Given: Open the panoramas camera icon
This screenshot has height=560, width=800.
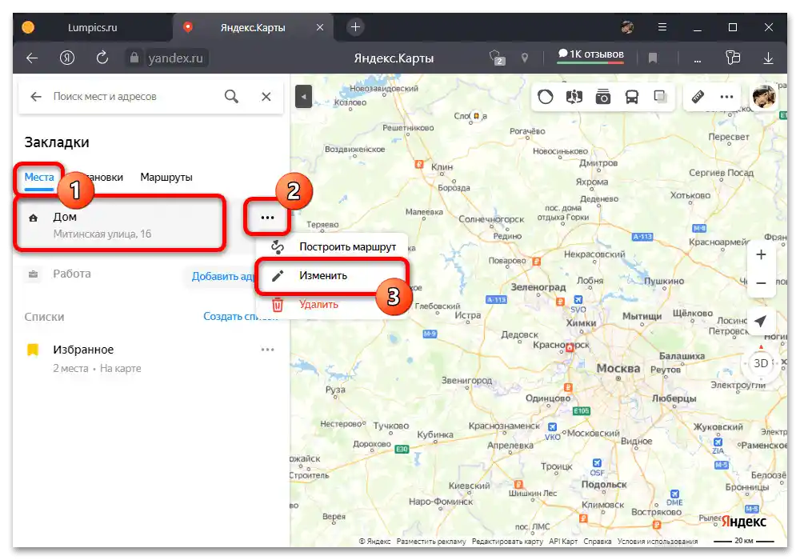Looking at the screenshot, I should (x=603, y=96).
